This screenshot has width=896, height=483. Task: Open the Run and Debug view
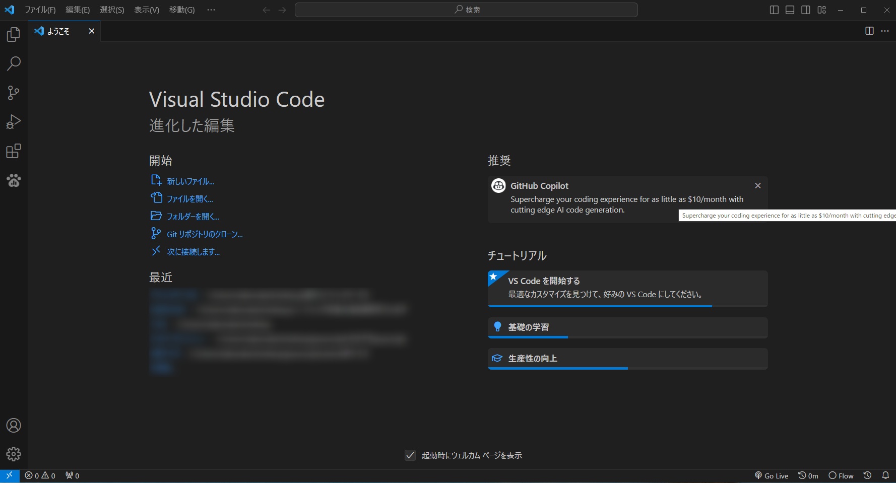[14, 122]
